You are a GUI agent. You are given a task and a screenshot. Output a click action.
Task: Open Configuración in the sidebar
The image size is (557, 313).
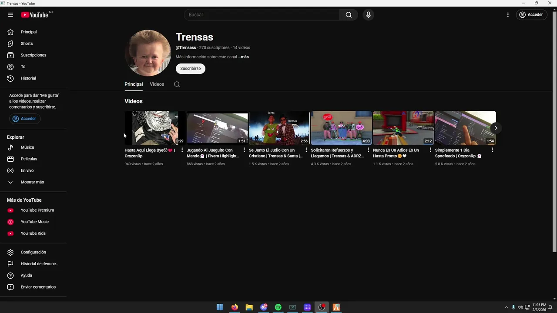[x=33, y=252]
